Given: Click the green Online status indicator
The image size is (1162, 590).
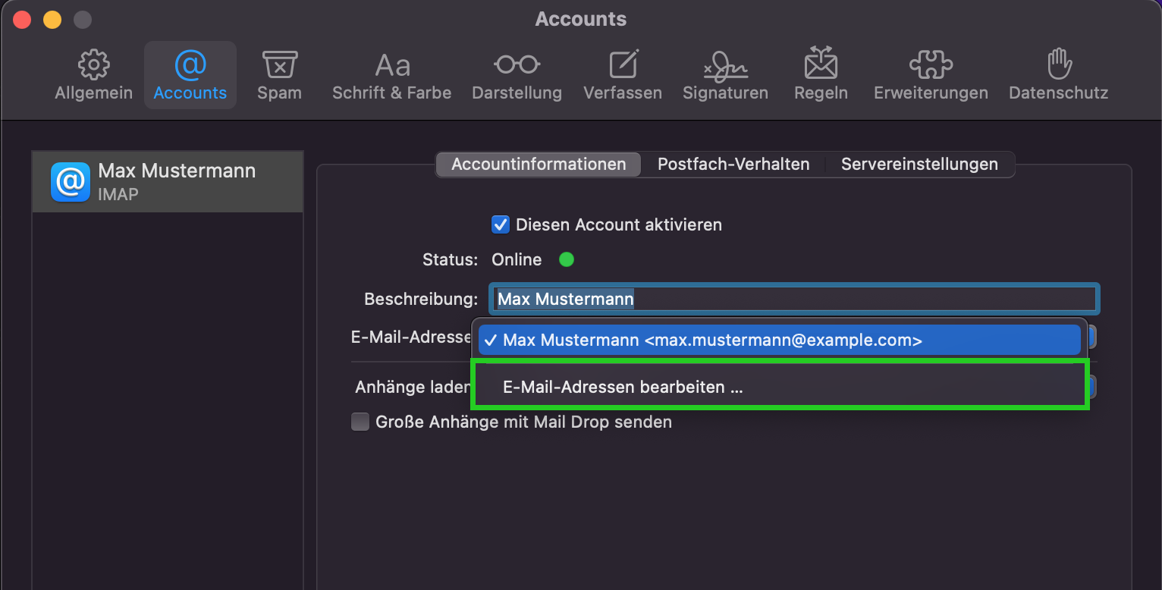Looking at the screenshot, I should click(x=567, y=259).
